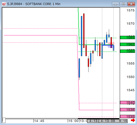Image resolution: width=137 pixels, height=125 pixels.
Task: Click the 1555 price axis label
Action: [x=130, y=64]
